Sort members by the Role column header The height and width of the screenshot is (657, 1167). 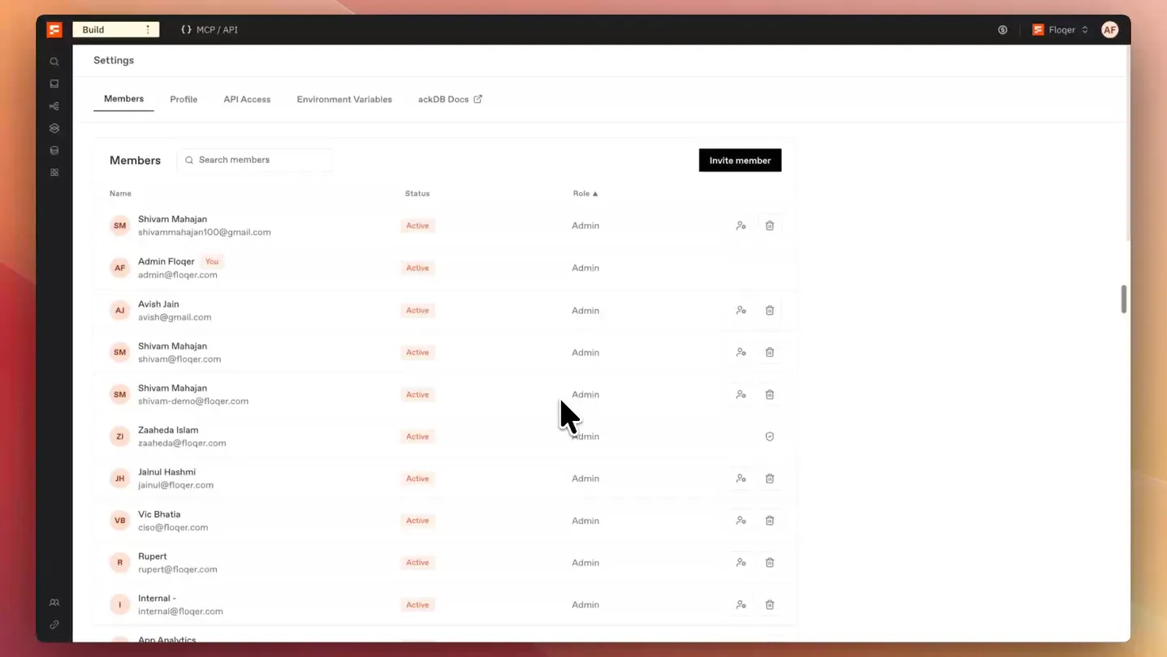click(x=585, y=194)
